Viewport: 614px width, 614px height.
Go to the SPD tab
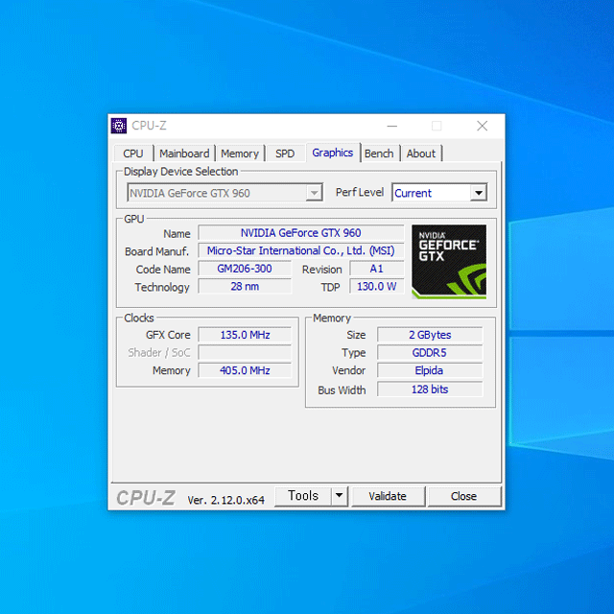click(285, 153)
